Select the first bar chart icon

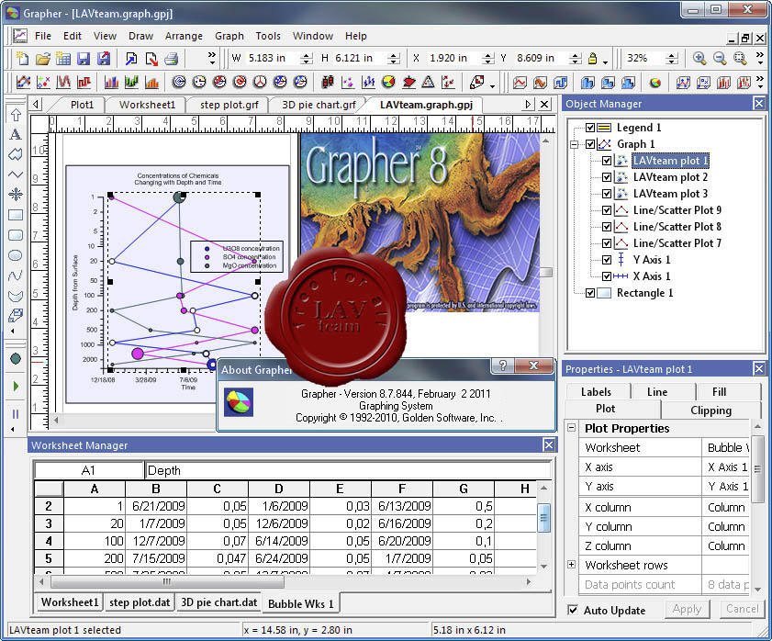click(111, 82)
